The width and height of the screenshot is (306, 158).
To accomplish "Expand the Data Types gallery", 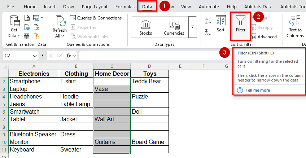I will coord(193,27).
